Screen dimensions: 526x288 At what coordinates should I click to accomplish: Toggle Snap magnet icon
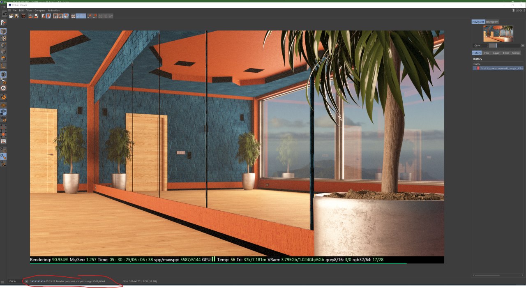point(3,97)
